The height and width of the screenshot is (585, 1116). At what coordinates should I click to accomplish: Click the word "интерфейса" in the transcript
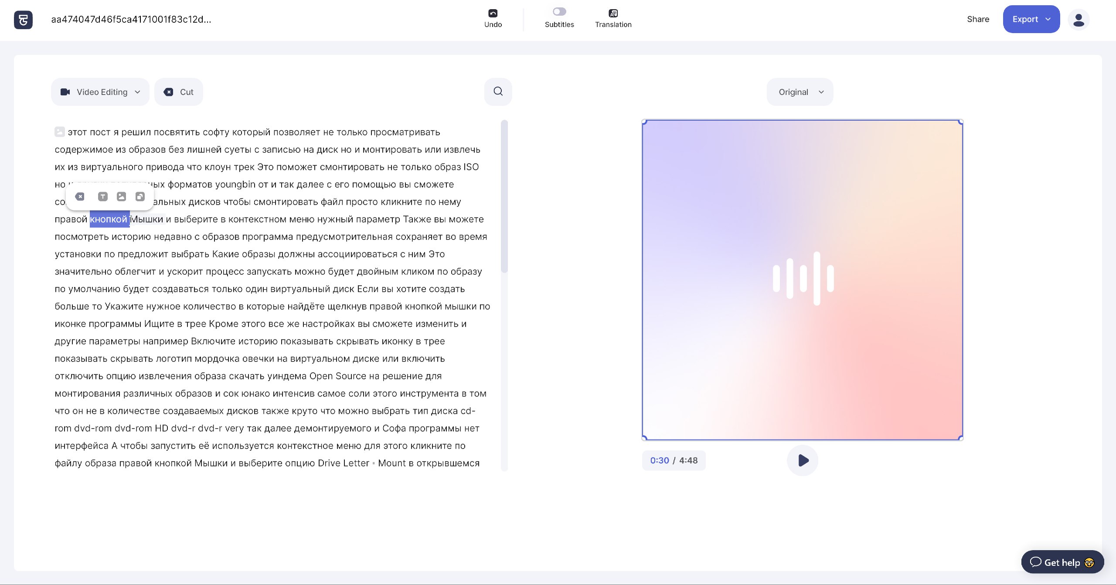[82, 446]
